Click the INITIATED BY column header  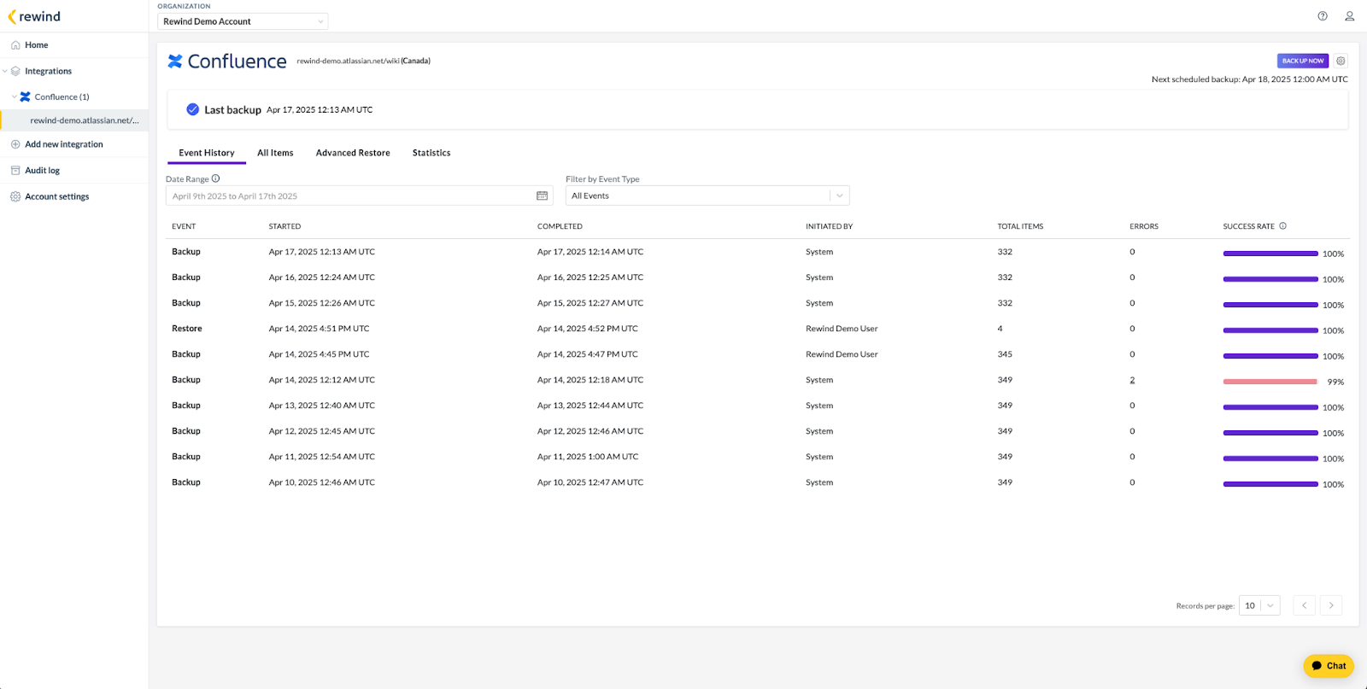[x=829, y=226]
